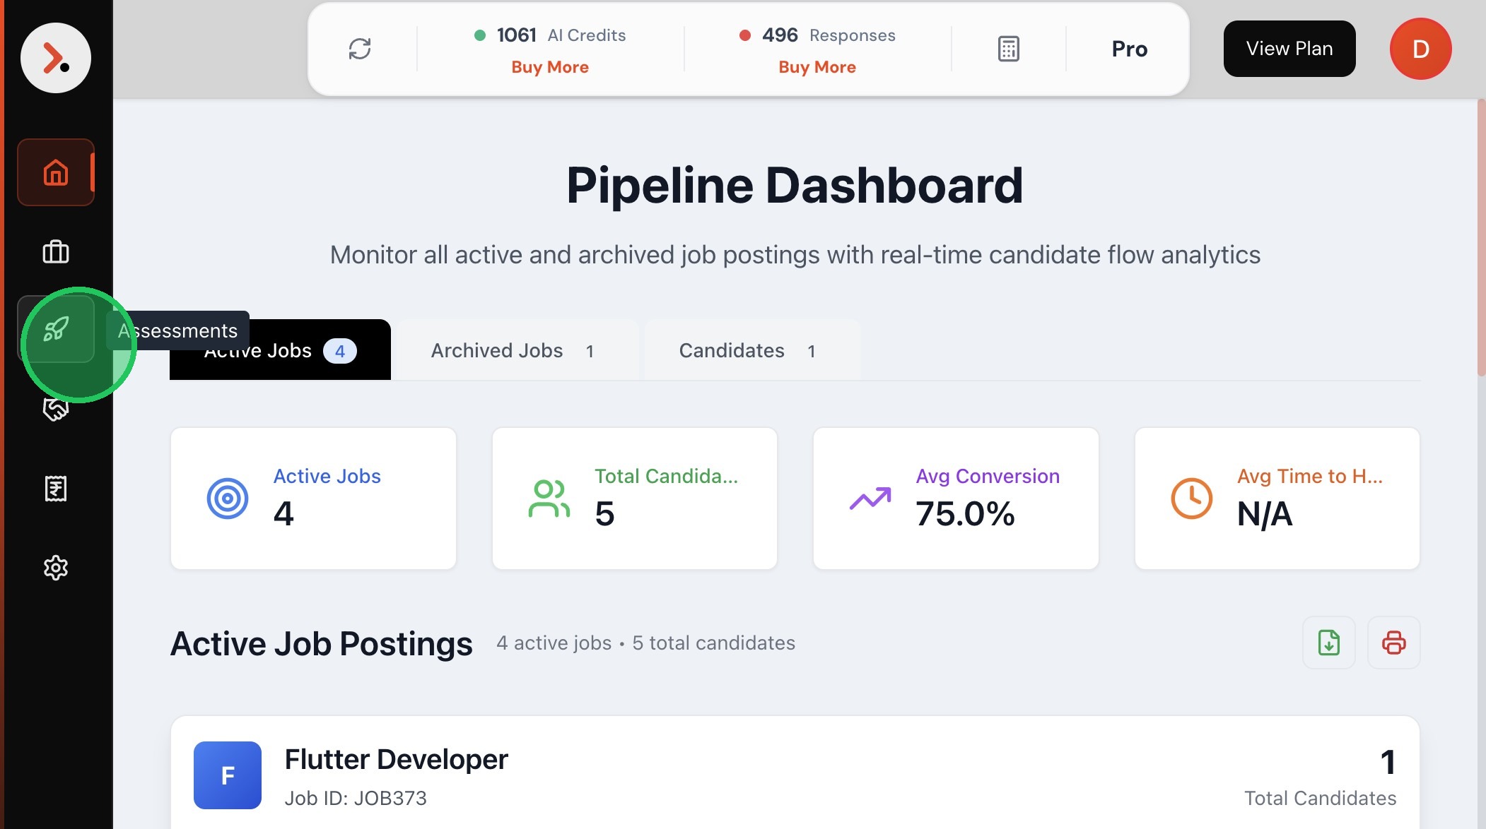
Task: Switch to Candidates tab
Action: pyautogui.click(x=747, y=351)
